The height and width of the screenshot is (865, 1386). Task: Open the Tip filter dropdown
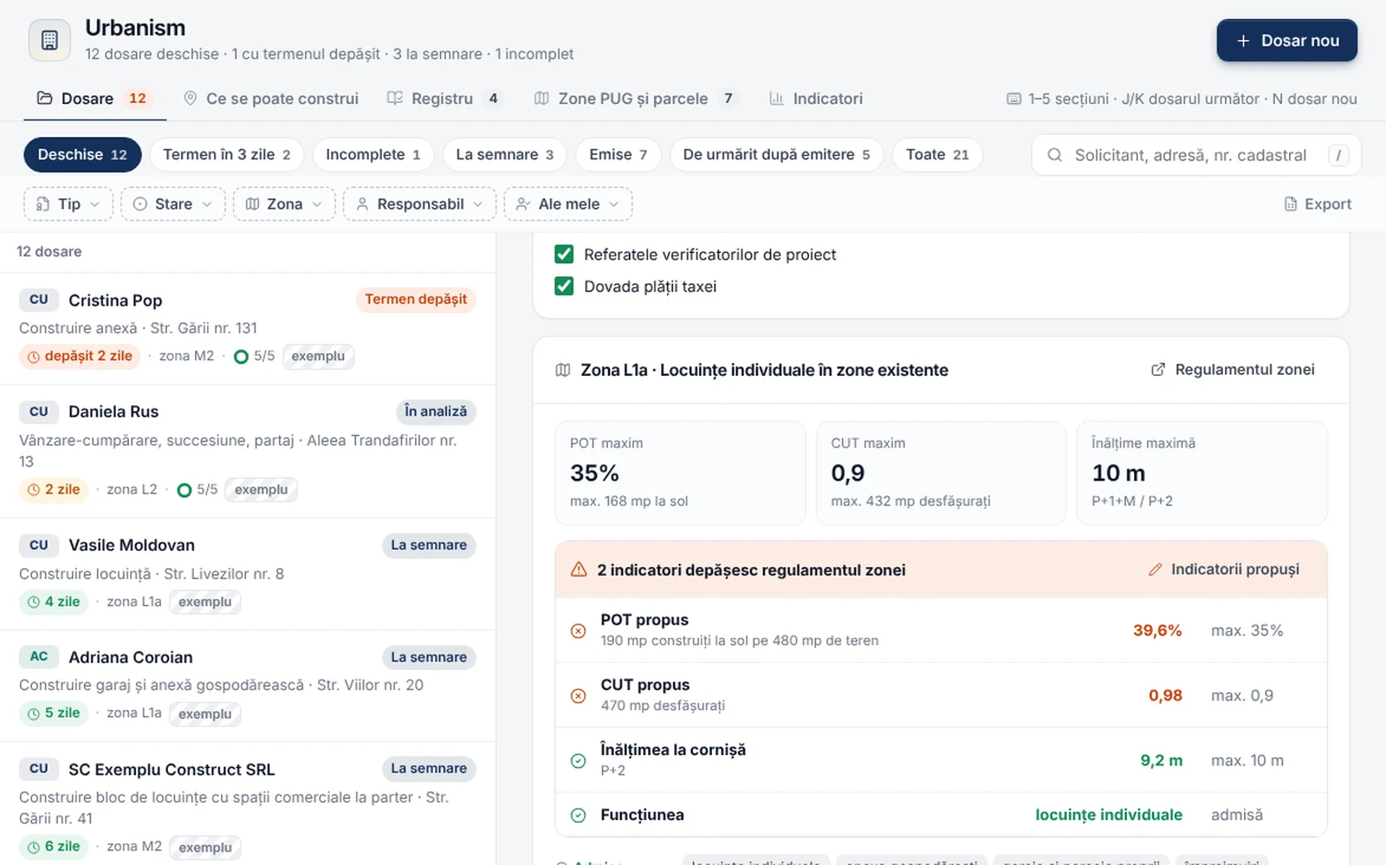(68, 204)
